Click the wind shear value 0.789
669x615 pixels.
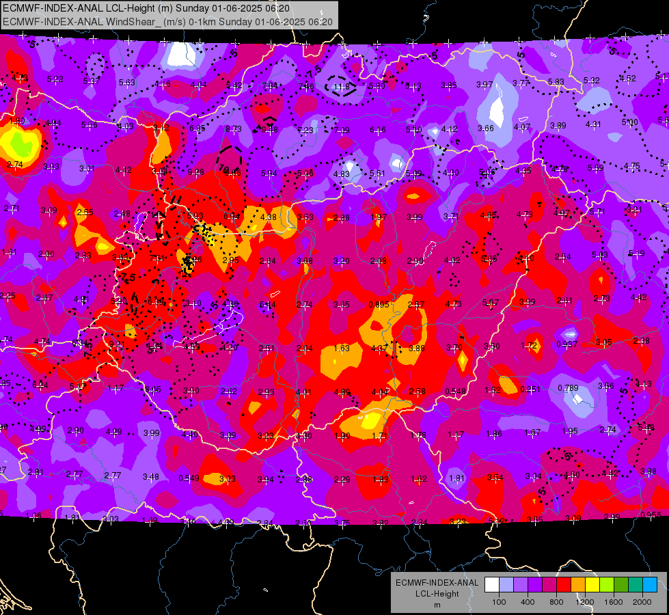point(569,388)
